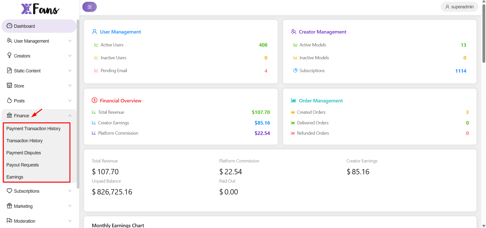Open the Payout Requests page

23,165
